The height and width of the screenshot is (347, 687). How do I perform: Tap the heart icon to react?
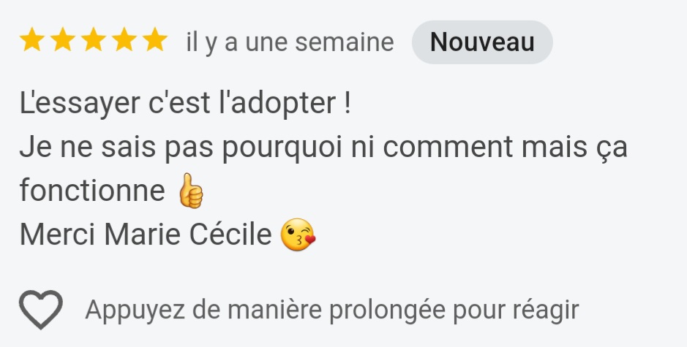click(x=40, y=310)
